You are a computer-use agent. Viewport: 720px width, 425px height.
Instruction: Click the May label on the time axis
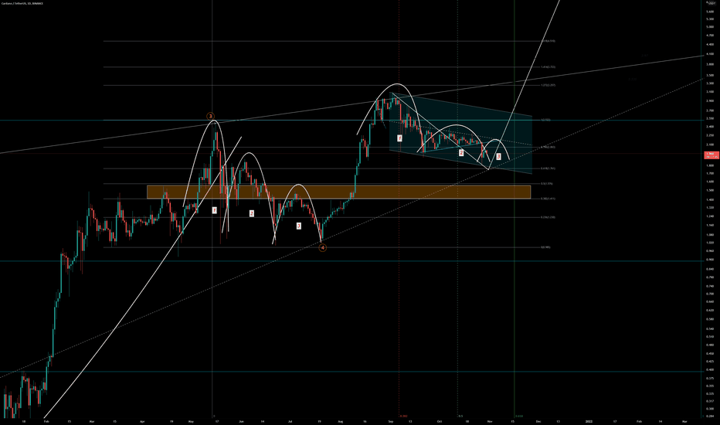point(192,421)
